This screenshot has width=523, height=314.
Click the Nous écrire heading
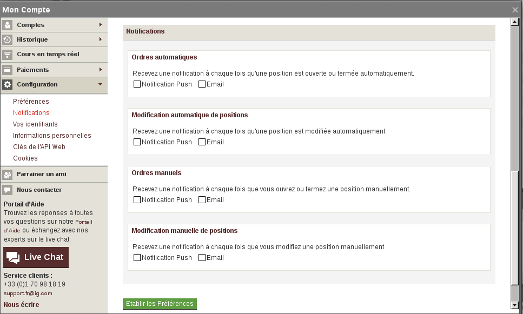(21, 305)
